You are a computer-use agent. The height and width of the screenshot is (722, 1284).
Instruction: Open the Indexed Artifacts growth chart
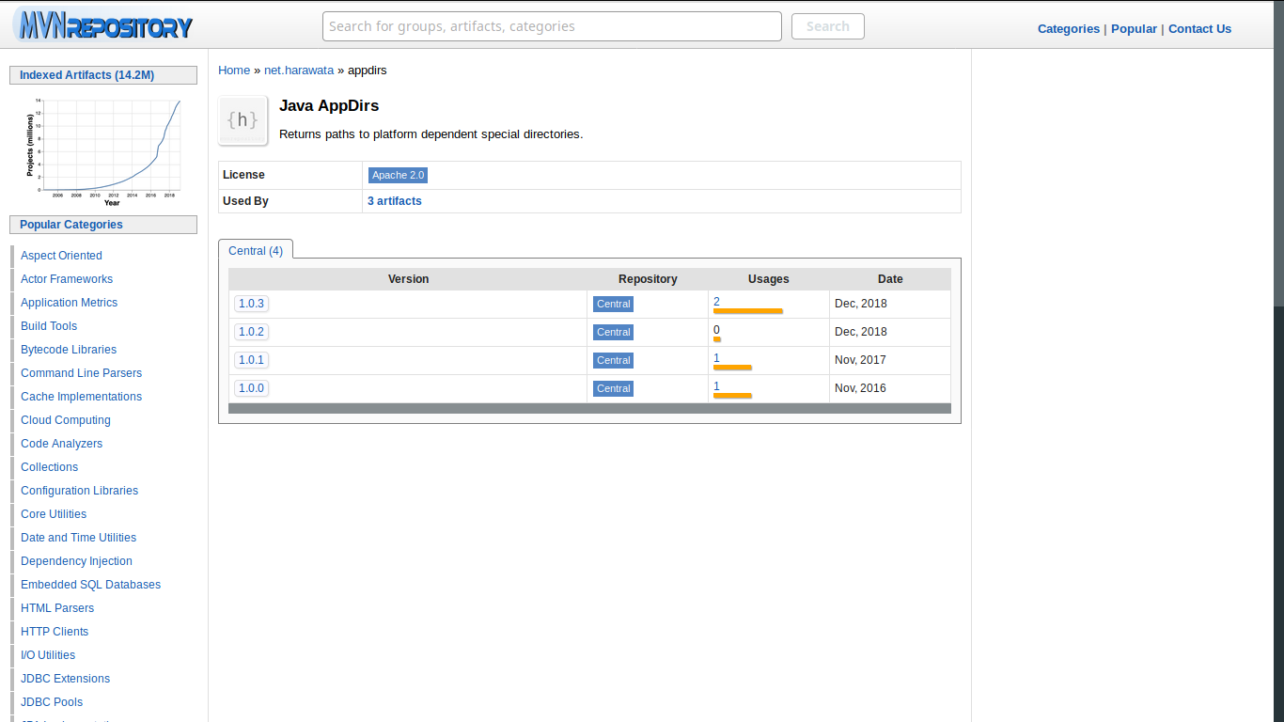pyautogui.click(x=103, y=152)
